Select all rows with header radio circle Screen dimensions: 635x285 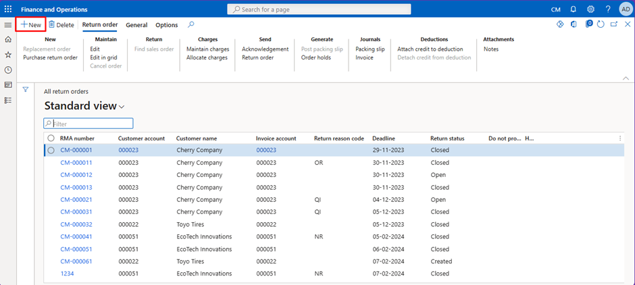coord(51,138)
